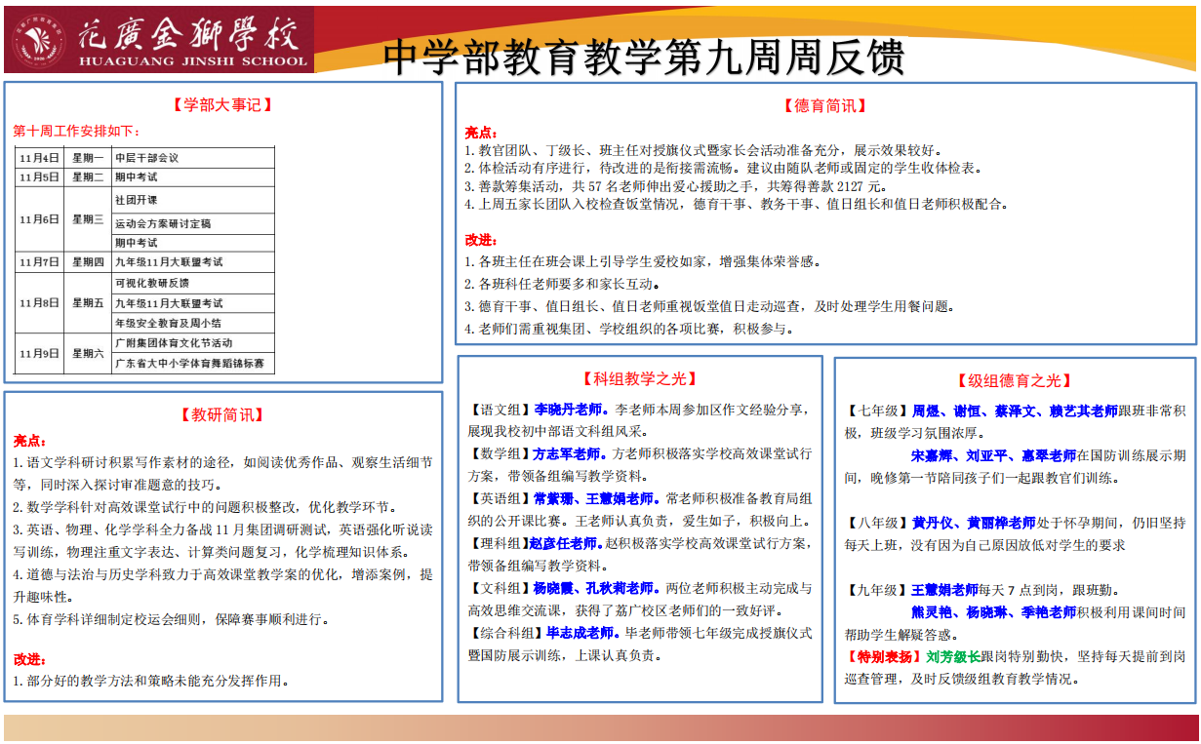The image size is (1201, 744).
Task: Click '期中考试' in the 11月5日 row
Action: [192, 177]
